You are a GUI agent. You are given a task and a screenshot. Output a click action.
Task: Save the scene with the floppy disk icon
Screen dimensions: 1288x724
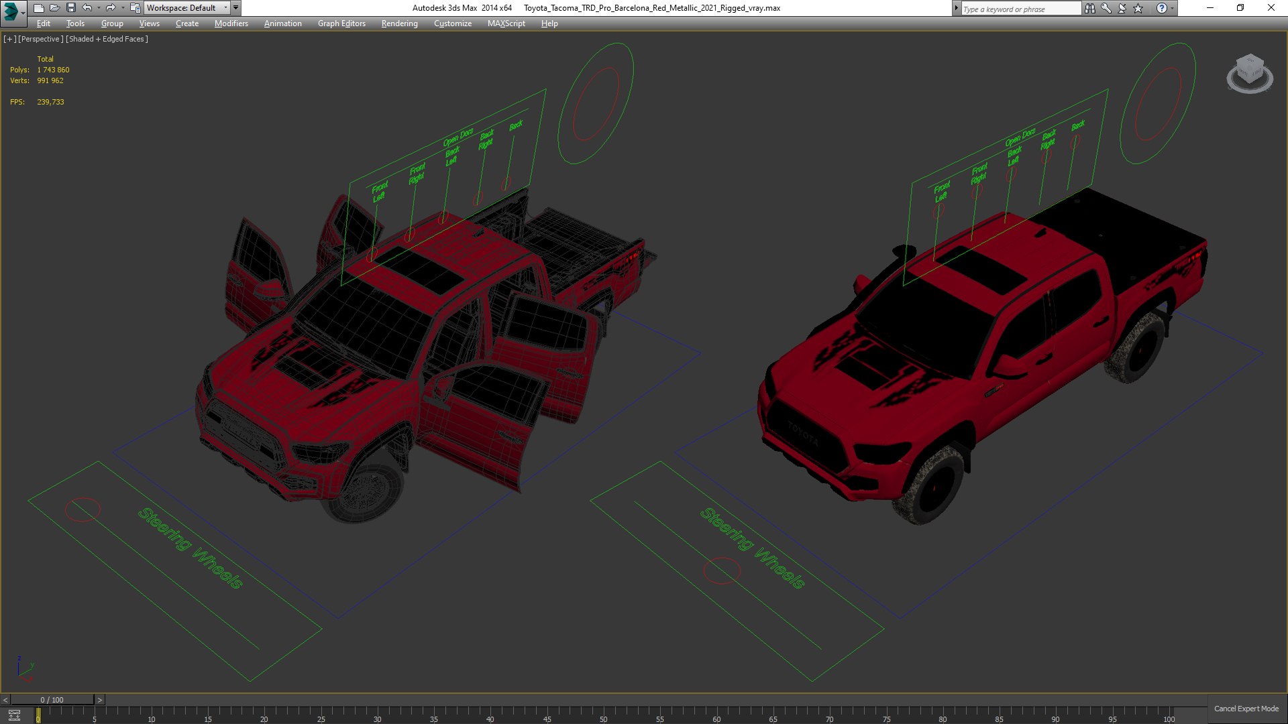[71, 8]
